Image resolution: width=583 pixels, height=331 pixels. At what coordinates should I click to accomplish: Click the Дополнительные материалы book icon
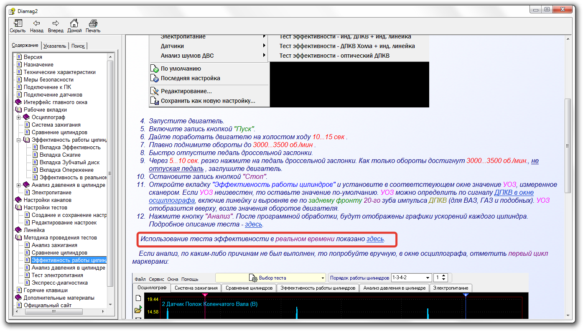coord(18,298)
